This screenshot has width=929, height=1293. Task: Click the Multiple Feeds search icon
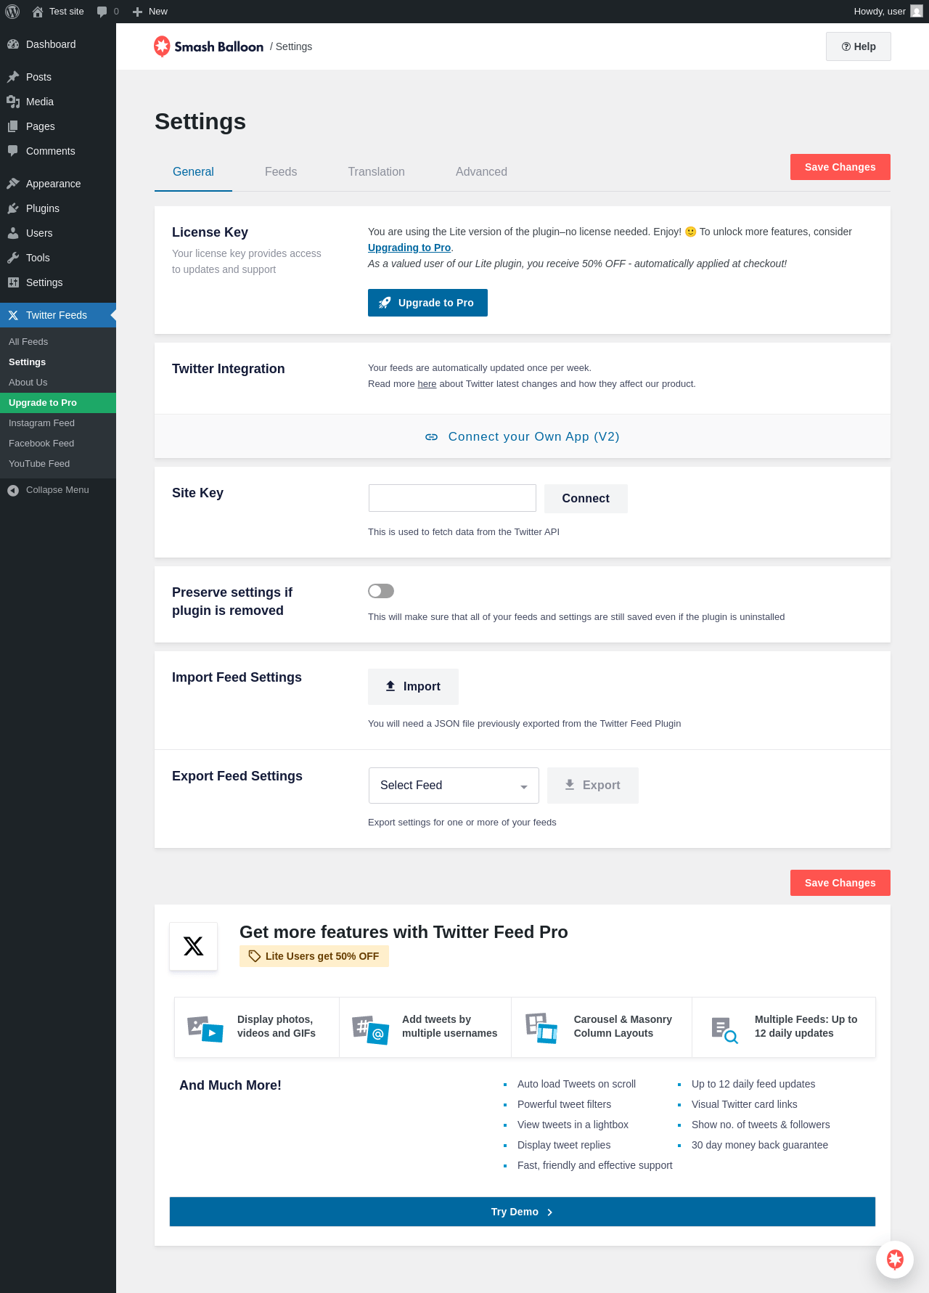pos(724,1030)
